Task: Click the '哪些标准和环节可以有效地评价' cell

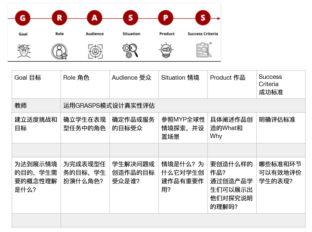Action: (x=281, y=185)
